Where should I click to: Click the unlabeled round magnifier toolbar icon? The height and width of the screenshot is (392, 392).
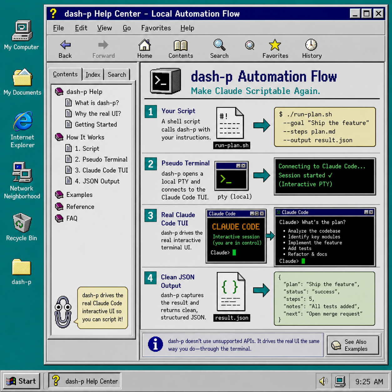coord(249,46)
